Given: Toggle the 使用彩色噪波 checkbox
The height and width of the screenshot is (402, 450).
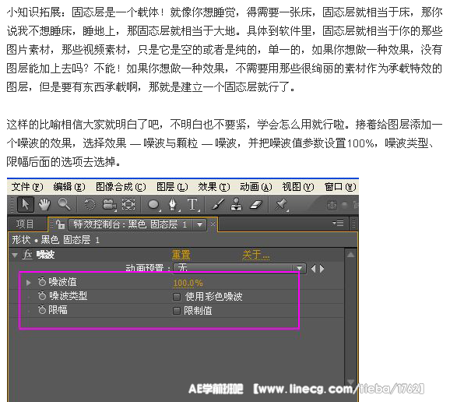Looking at the screenshot, I should [177, 297].
